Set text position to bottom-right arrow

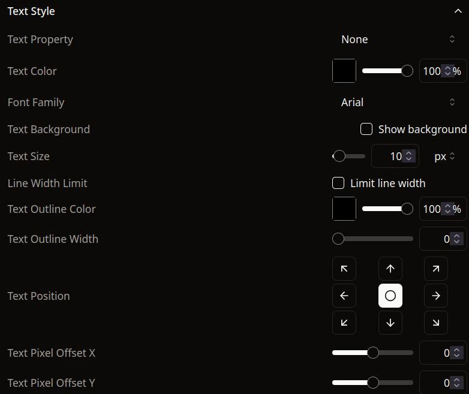point(436,323)
